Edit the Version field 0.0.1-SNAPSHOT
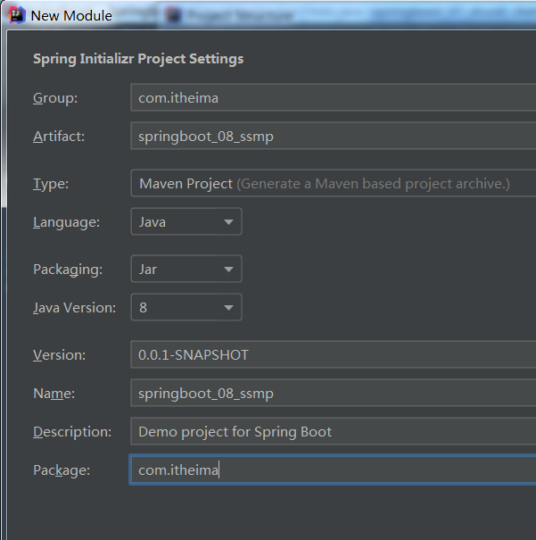Viewport: 536px width, 540px height. [x=333, y=354]
